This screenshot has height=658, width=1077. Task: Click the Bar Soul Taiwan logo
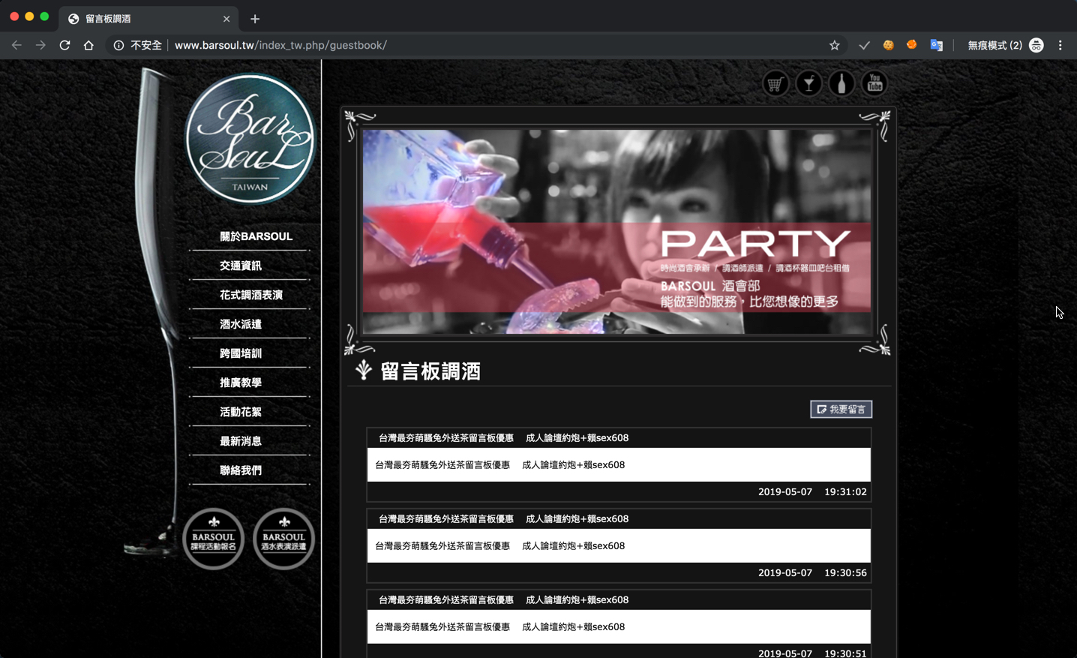250,139
